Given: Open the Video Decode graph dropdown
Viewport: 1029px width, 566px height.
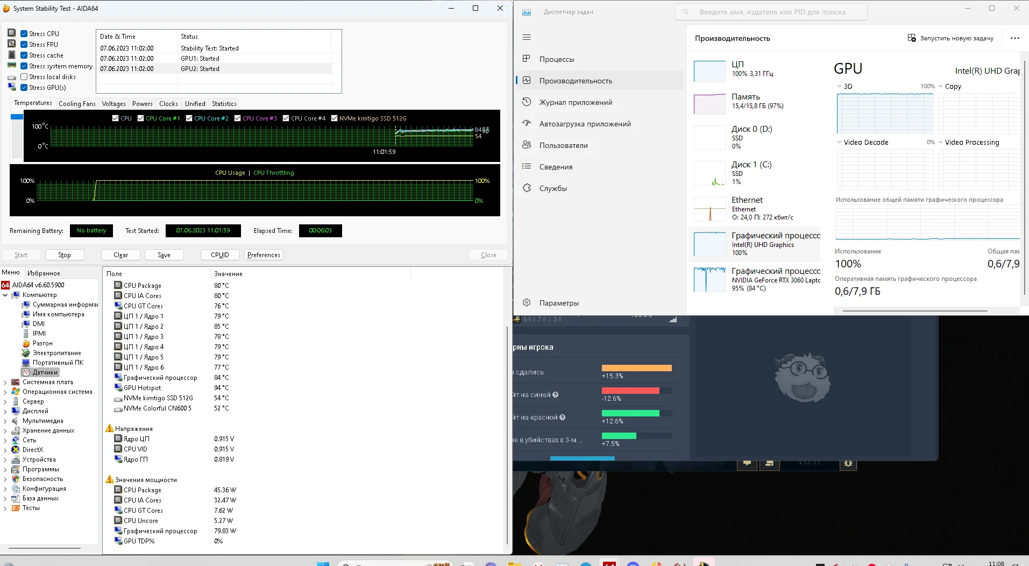Looking at the screenshot, I should pyautogui.click(x=839, y=143).
